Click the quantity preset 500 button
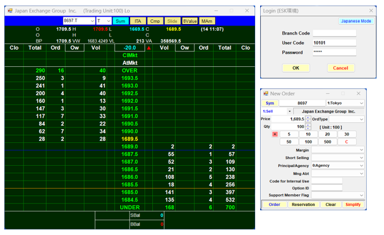The height and width of the screenshot is (235, 384). pos(328,142)
